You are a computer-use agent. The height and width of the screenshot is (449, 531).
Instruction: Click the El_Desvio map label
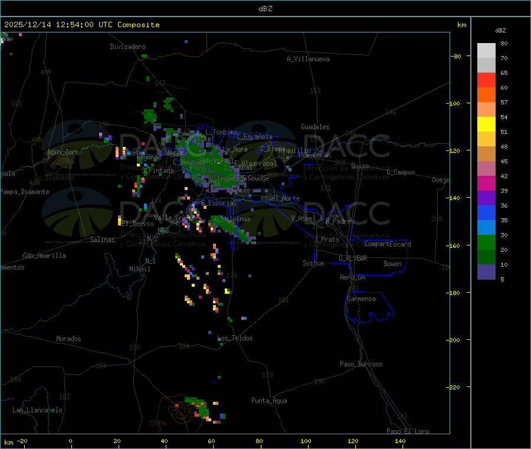(x=137, y=224)
